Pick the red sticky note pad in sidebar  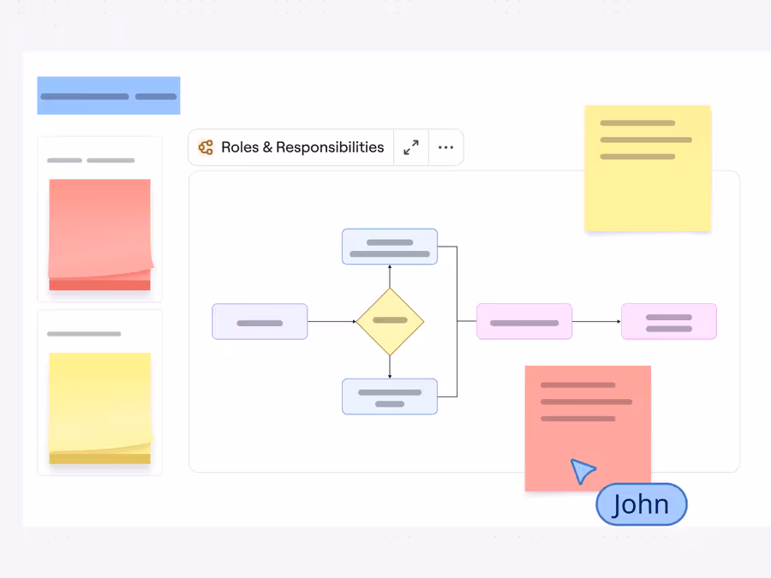[x=100, y=235]
